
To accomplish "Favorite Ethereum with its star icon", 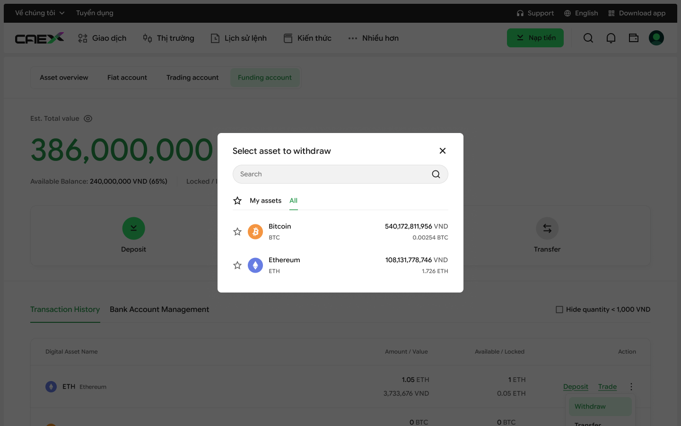I will 237,265.
